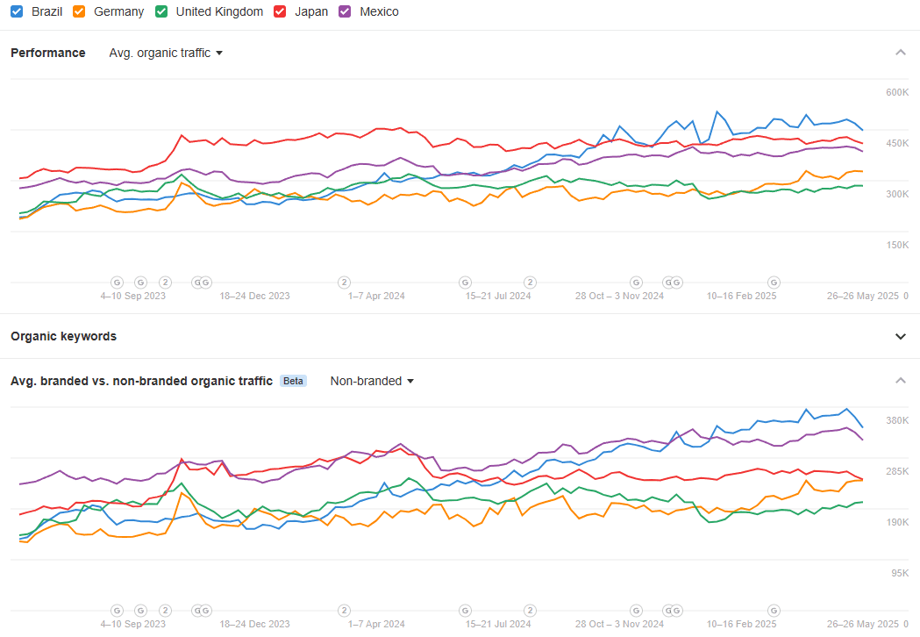920x637 pixels.
Task: Click first Google update marker in Performance chart
Action: pos(118,283)
